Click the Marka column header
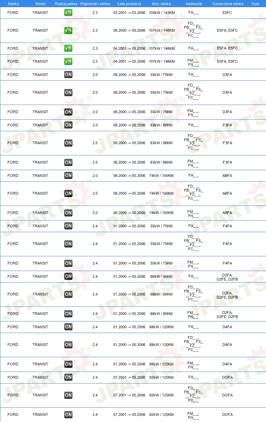The height and width of the screenshot is (422, 266). click(x=13, y=4)
